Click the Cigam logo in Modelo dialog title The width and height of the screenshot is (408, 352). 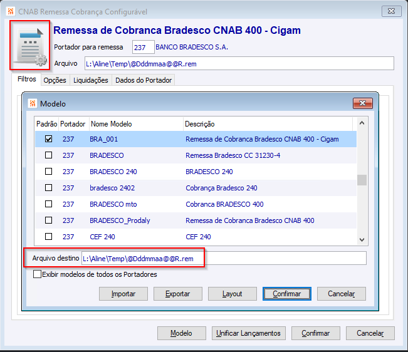click(x=33, y=103)
